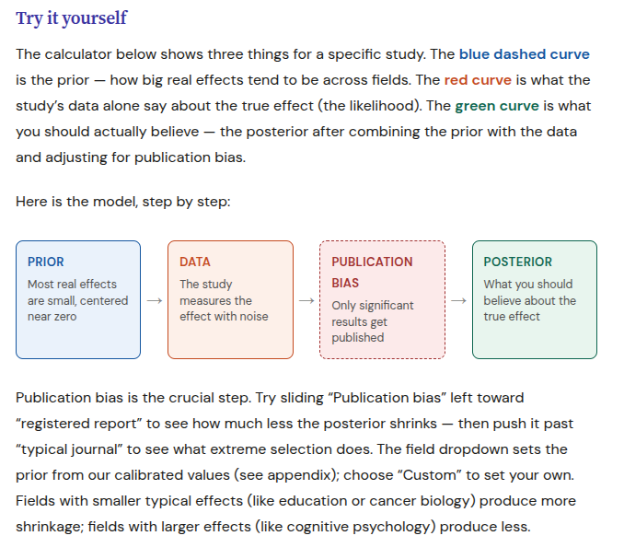Click the 'registered report' quoted phrase
Screen dimensions: 624x559
click(x=79, y=424)
